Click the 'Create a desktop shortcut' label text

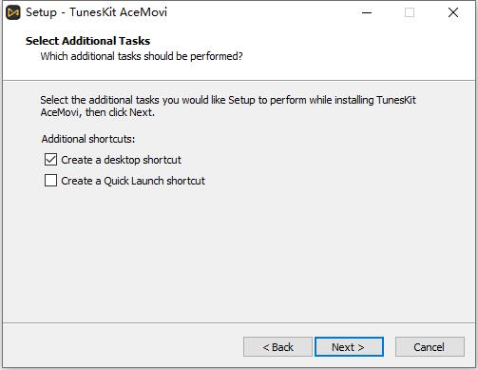coord(121,160)
